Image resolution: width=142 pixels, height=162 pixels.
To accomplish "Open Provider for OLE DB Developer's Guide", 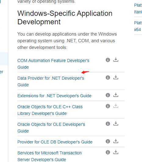I will (55, 142).
